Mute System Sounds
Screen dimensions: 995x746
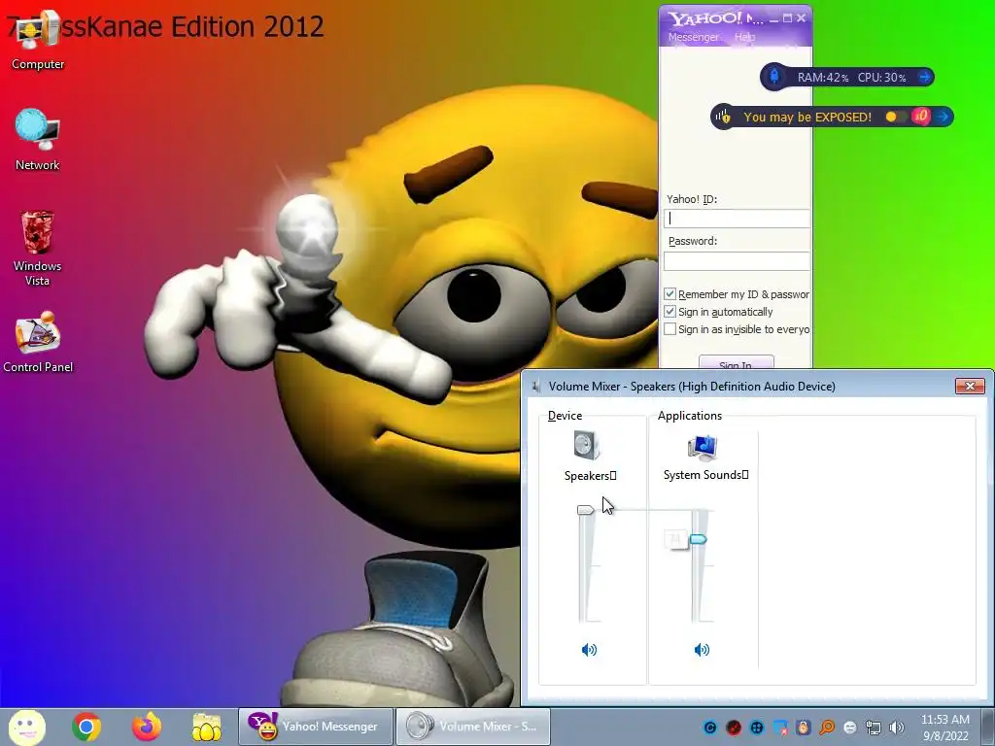(702, 649)
